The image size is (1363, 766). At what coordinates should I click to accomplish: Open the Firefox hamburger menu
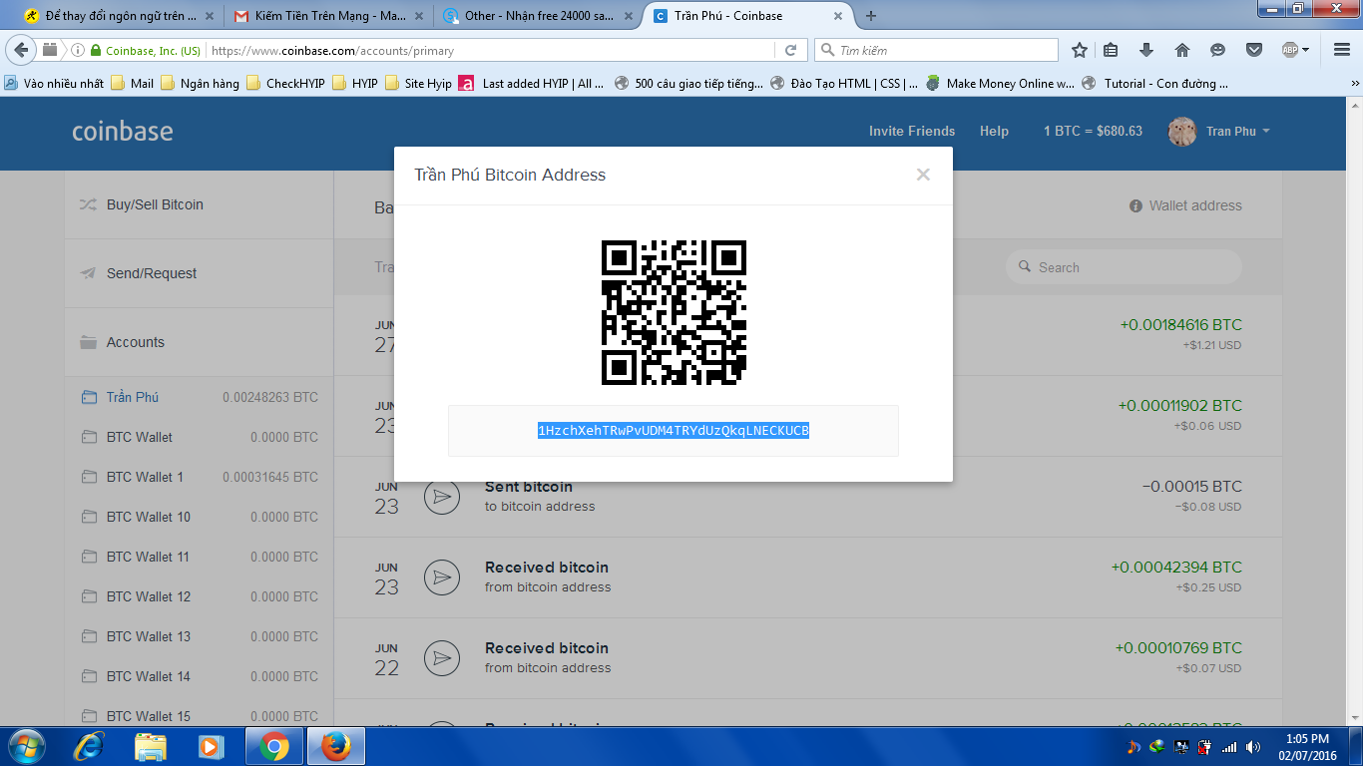pos(1341,50)
